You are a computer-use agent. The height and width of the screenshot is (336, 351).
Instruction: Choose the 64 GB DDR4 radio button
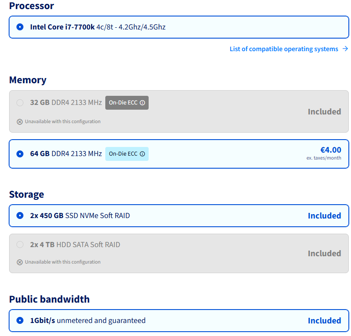tap(20, 153)
